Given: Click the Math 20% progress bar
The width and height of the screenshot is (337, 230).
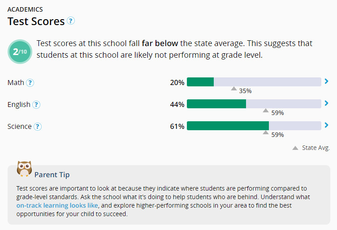Looking at the screenshot, I should point(254,82).
